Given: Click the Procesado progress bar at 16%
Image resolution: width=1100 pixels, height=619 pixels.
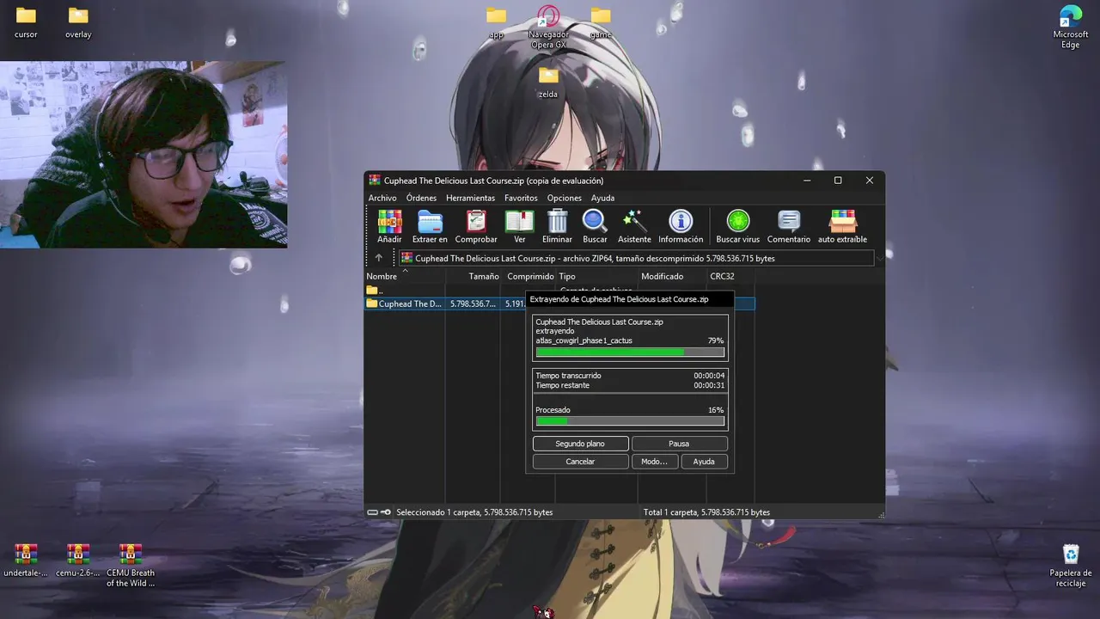Looking at the screenshot, I should tap(630, 420).
